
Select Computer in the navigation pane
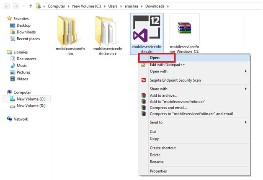pyautogui.click(x=22, y=93)
